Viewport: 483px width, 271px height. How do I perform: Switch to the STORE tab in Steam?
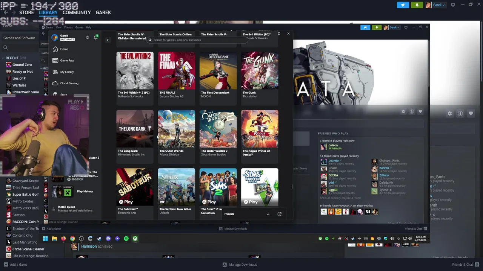[26, 12]
